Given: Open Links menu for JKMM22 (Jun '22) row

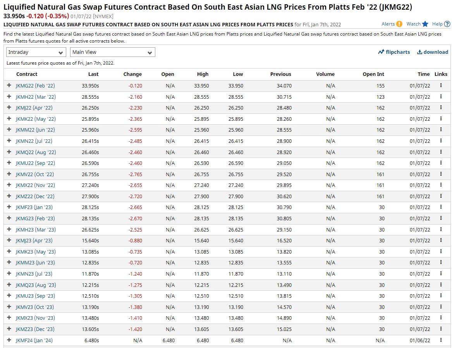Looking at the screenshot, I should coord(441,130).
